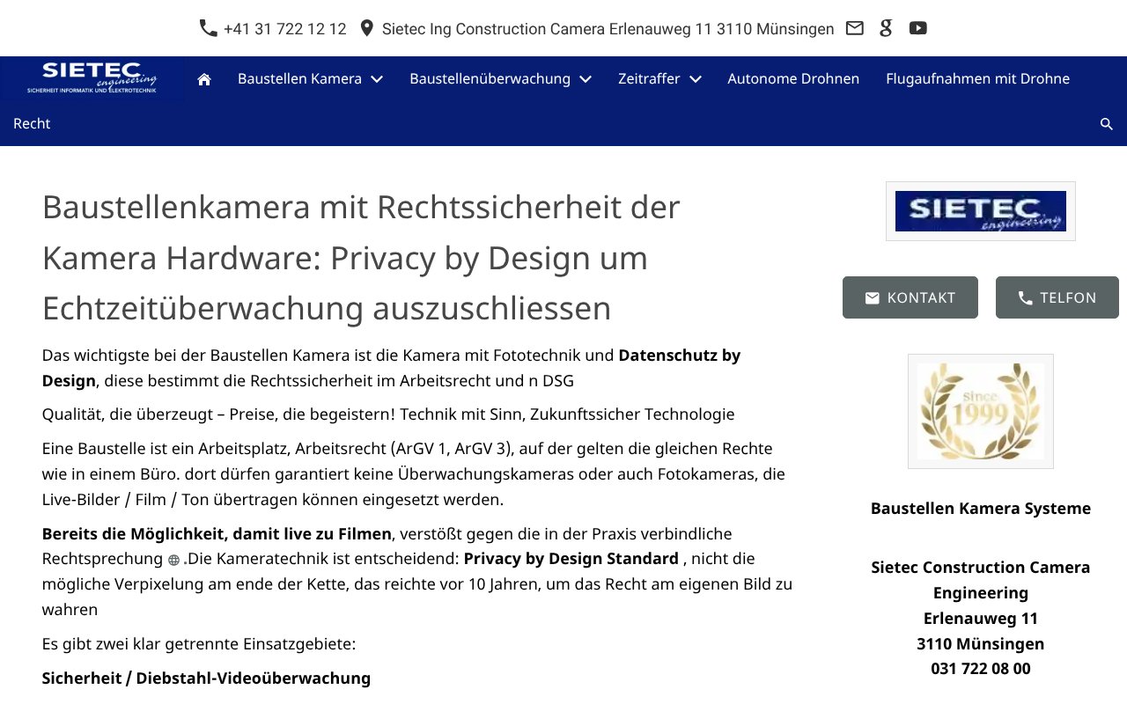1127x704 pixels.
Task: Open the YouTube channel icon
Action: (x=917, y=27)
